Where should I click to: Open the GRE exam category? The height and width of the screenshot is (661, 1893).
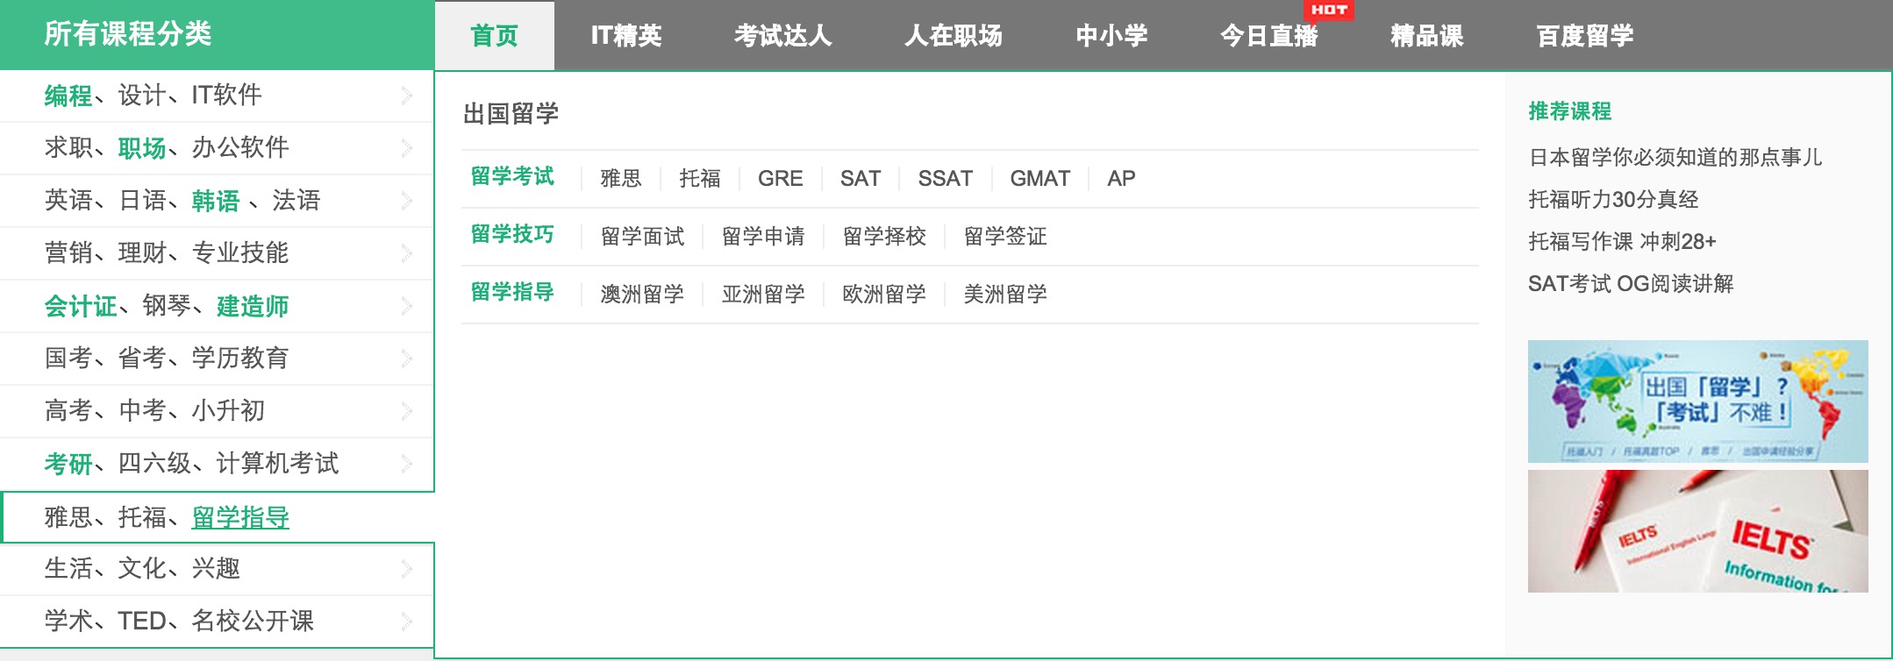click(780, 179)
